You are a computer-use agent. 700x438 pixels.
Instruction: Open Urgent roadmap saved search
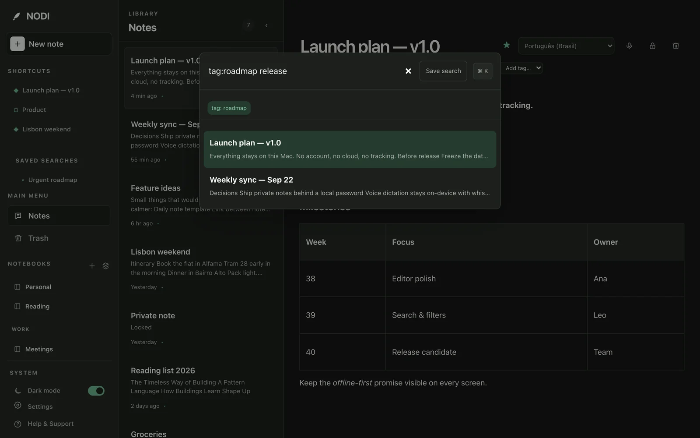(52, 180)
